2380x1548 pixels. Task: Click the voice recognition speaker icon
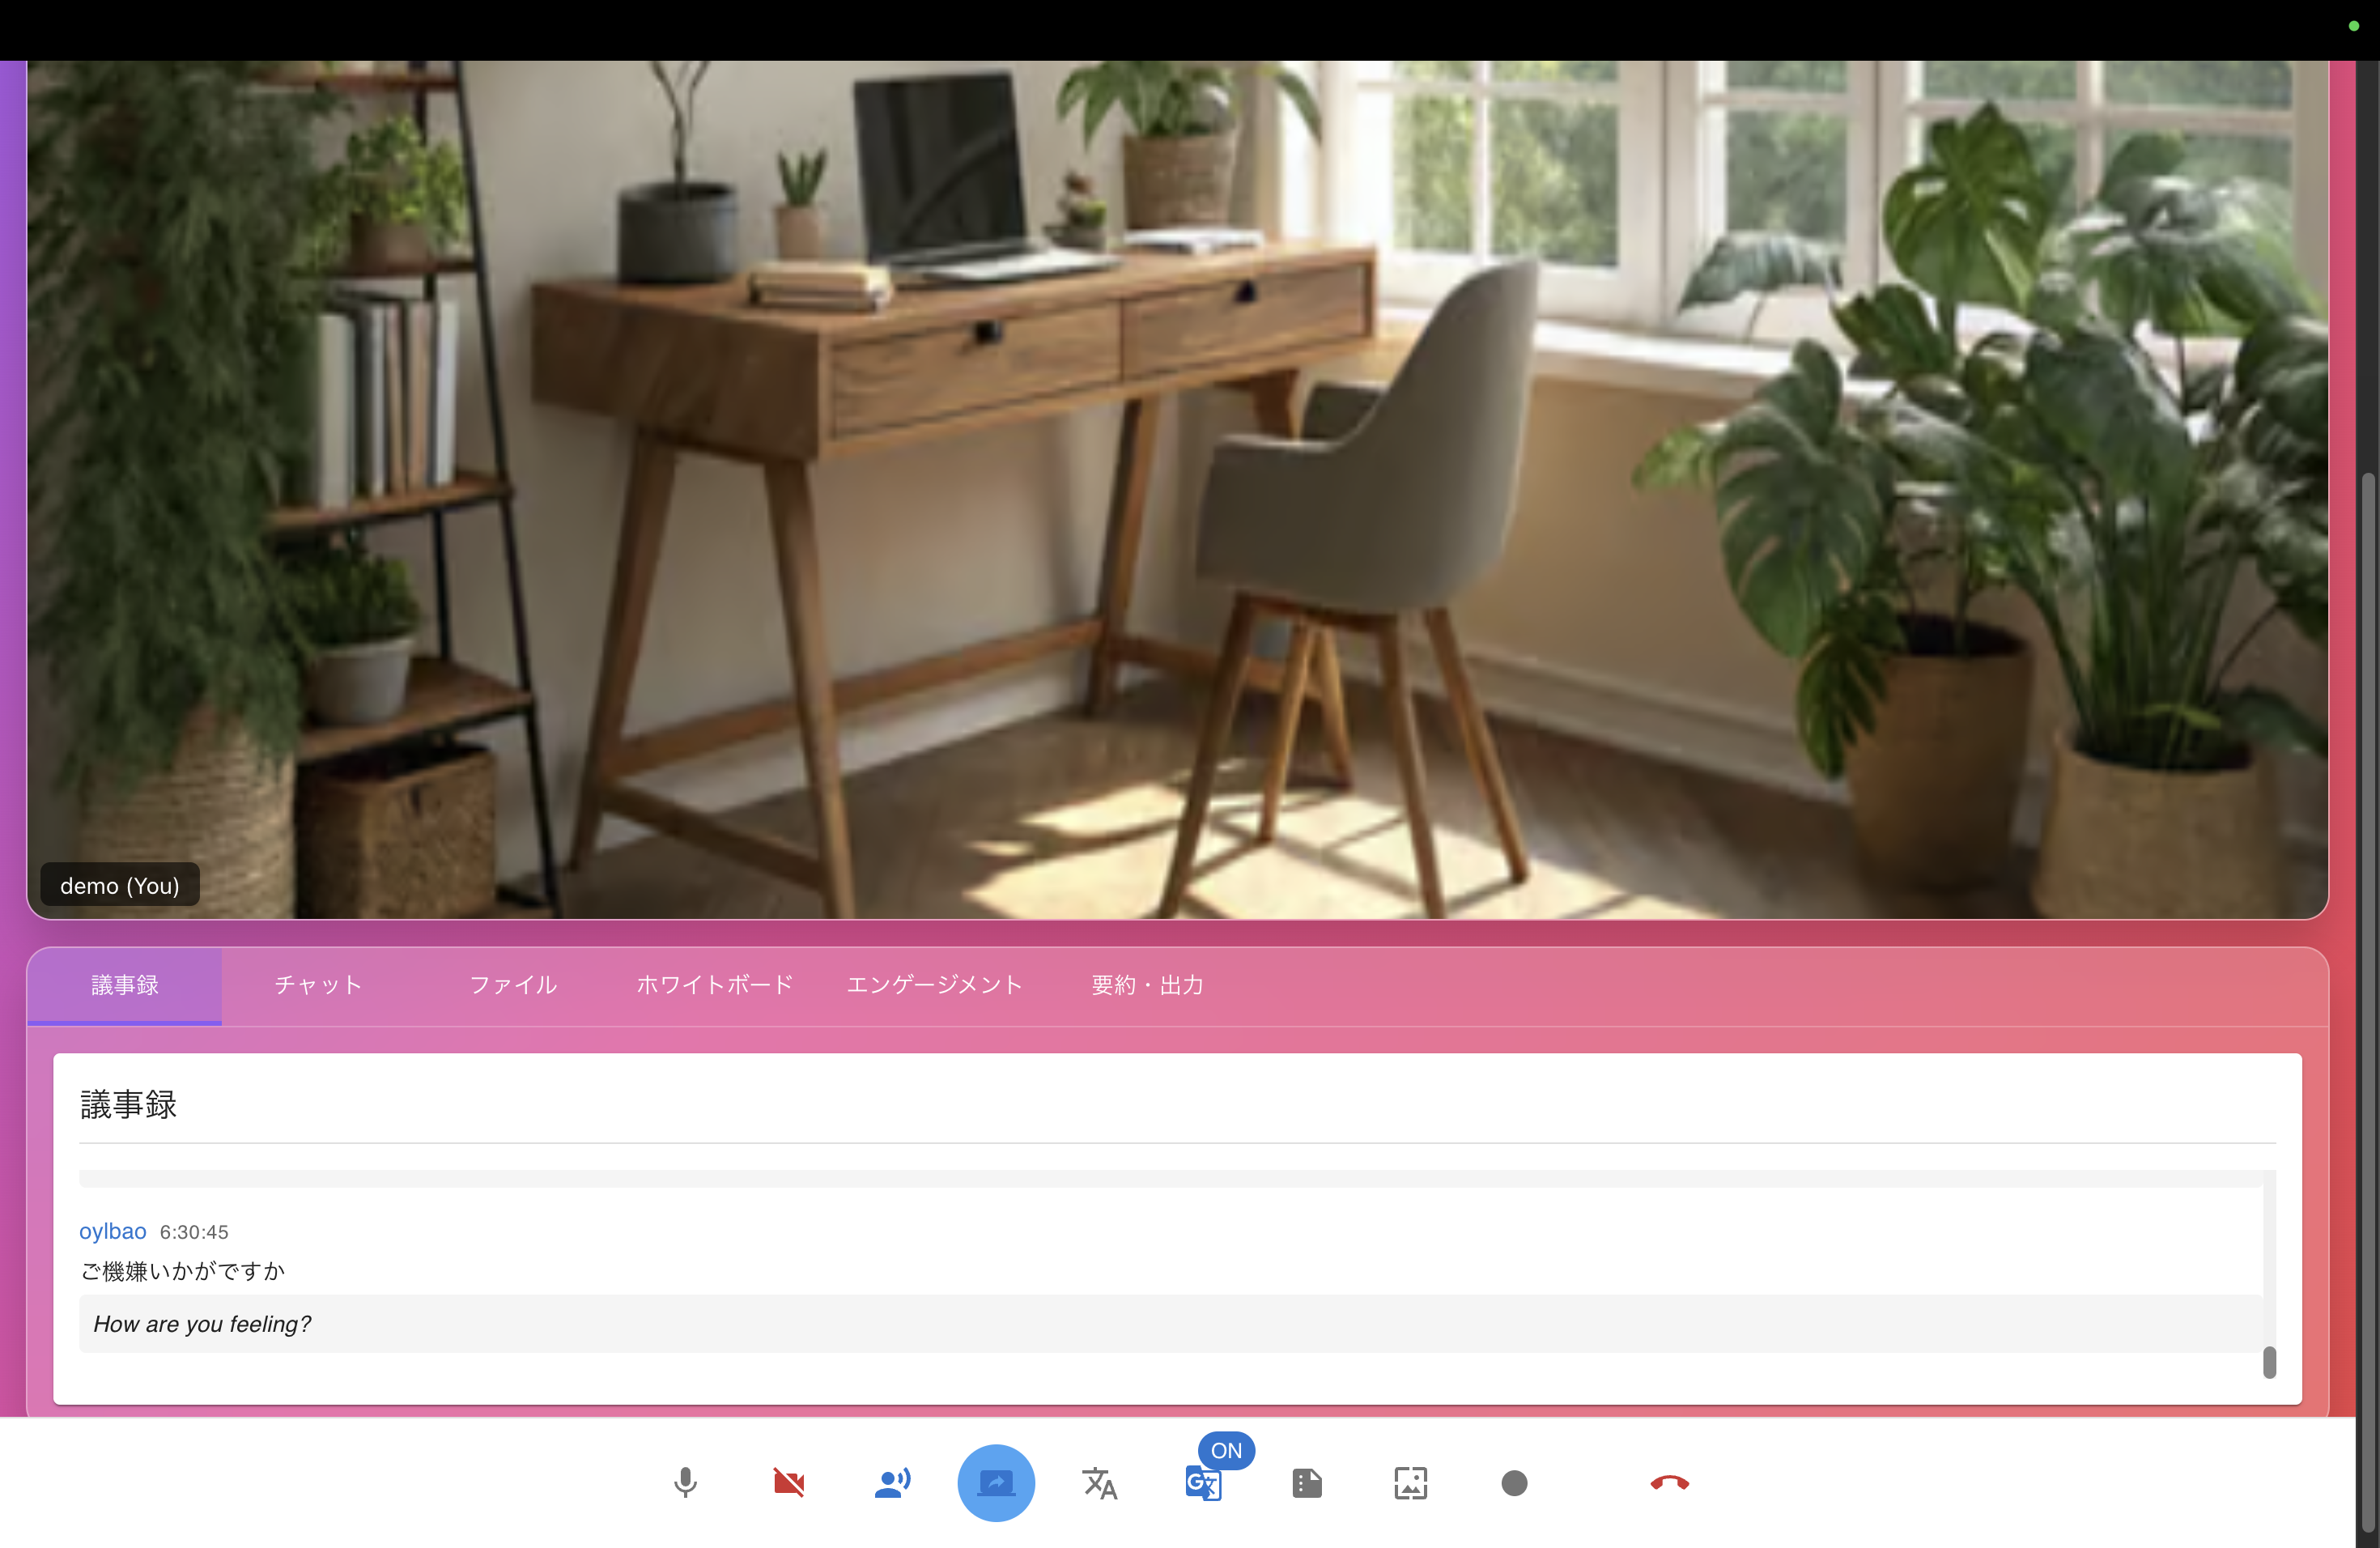[x=892, y=1482]
